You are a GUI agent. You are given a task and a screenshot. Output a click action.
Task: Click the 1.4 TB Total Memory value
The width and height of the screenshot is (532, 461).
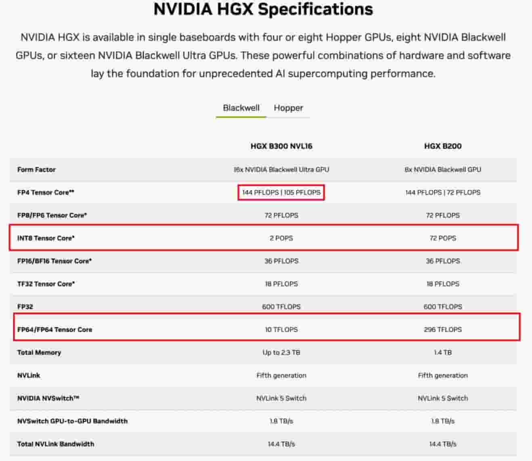click(x=443, y=353)
